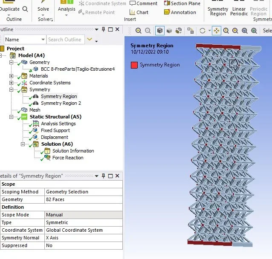The width and height of the screenshot is (272, 259).
Task: Add an Annotation from Insert group
Action: pyautogui.click(x=180, y=12)
